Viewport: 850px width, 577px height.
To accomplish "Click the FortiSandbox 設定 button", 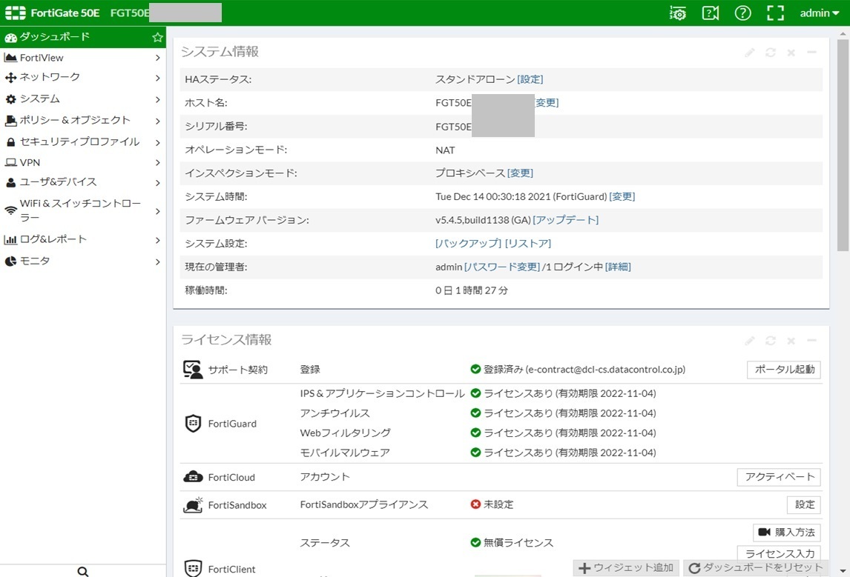I will pyautogui.click(x=804, y=505).
